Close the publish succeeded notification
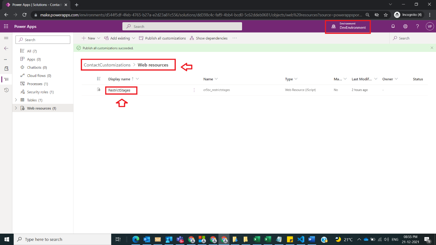 (x=432, y=48)
